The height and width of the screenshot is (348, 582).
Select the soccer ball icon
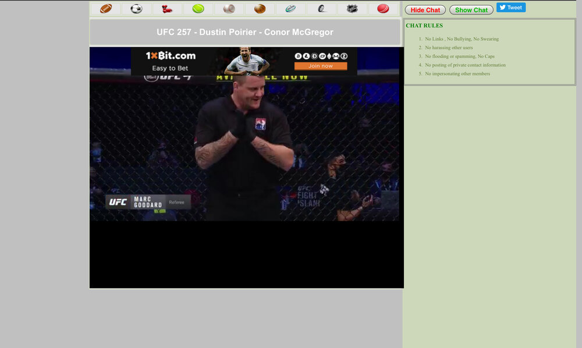coord(136,9)
